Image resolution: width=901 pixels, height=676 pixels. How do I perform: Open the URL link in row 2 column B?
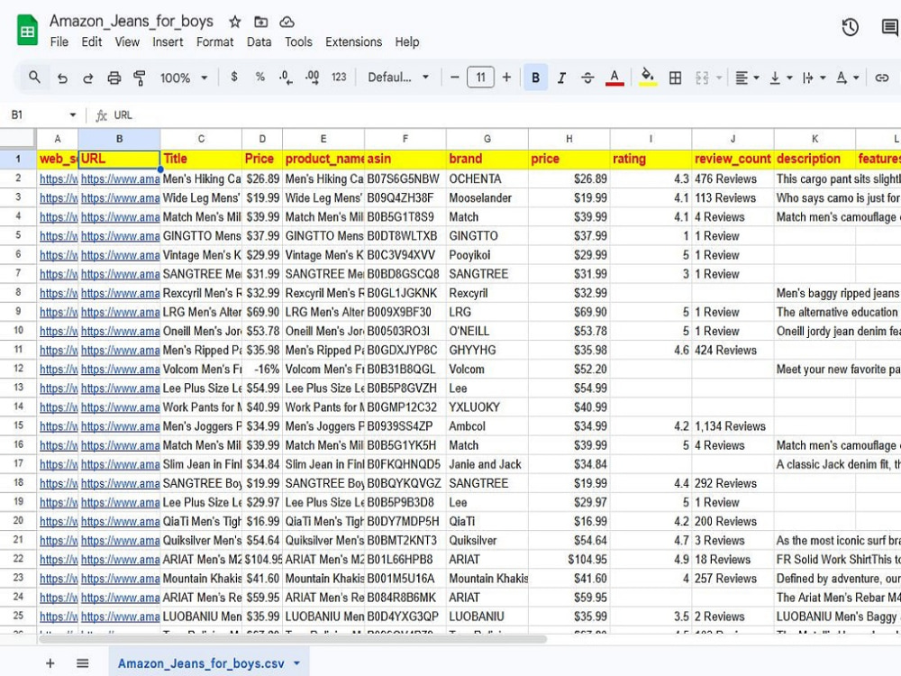tap(120, 178)
